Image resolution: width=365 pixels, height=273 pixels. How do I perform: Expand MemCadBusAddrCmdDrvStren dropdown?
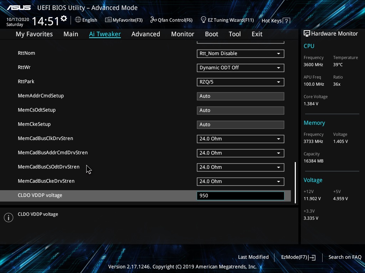point(241,153)
